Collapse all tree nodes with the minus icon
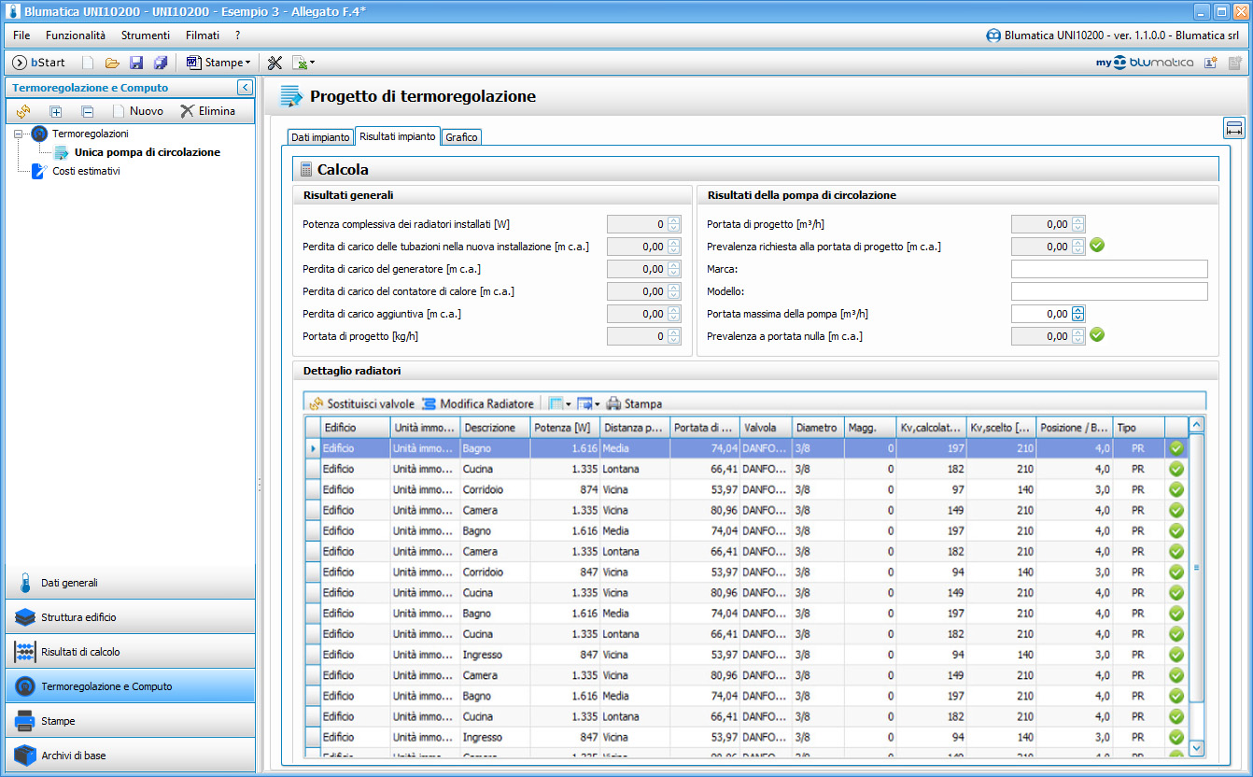Image resolution: width=1253 pixels, height=777 pixels. [88, 111]
